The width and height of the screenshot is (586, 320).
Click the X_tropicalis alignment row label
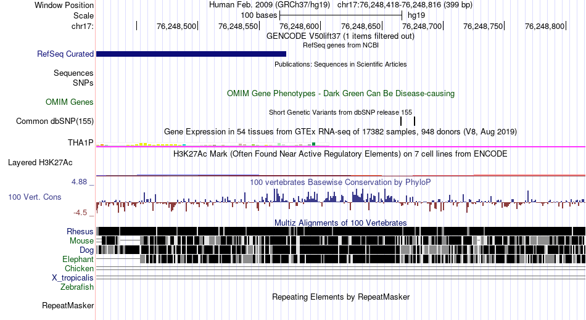tap(73, 278)
